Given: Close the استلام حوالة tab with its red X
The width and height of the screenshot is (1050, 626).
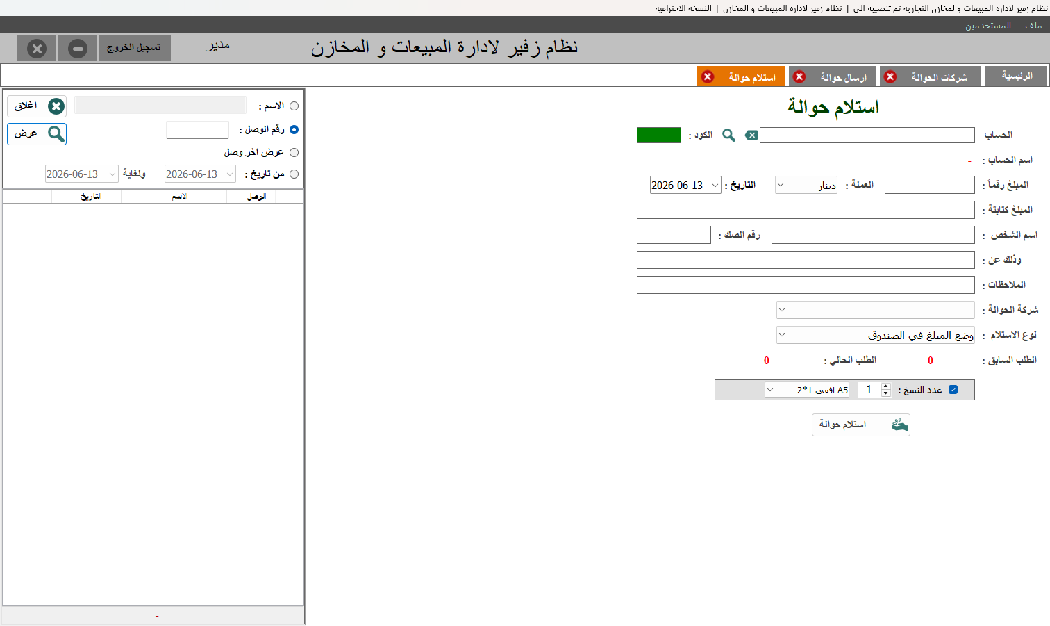Looking at the screenshot, I should (708, 76).
